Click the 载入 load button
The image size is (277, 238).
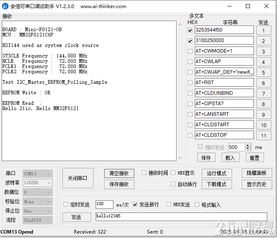(x=230, y=157)
